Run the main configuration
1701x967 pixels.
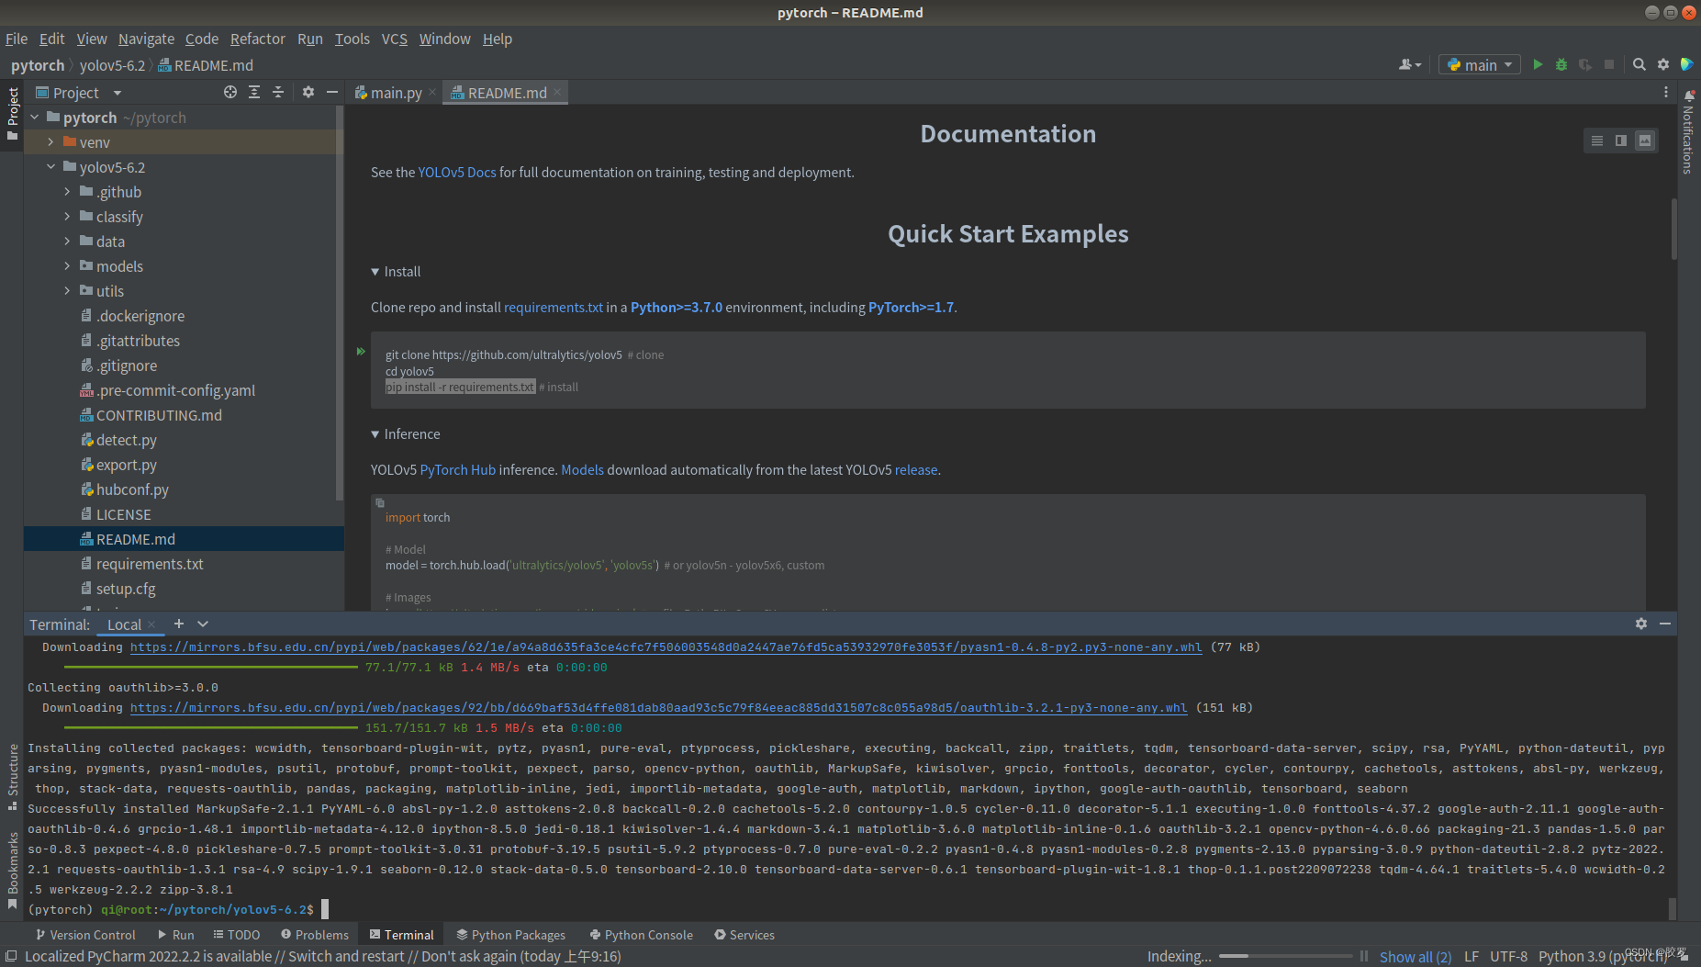(1538, 64)
